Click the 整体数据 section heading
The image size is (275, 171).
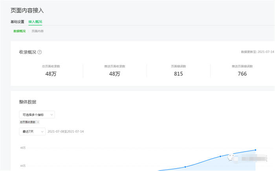[27, 102]
